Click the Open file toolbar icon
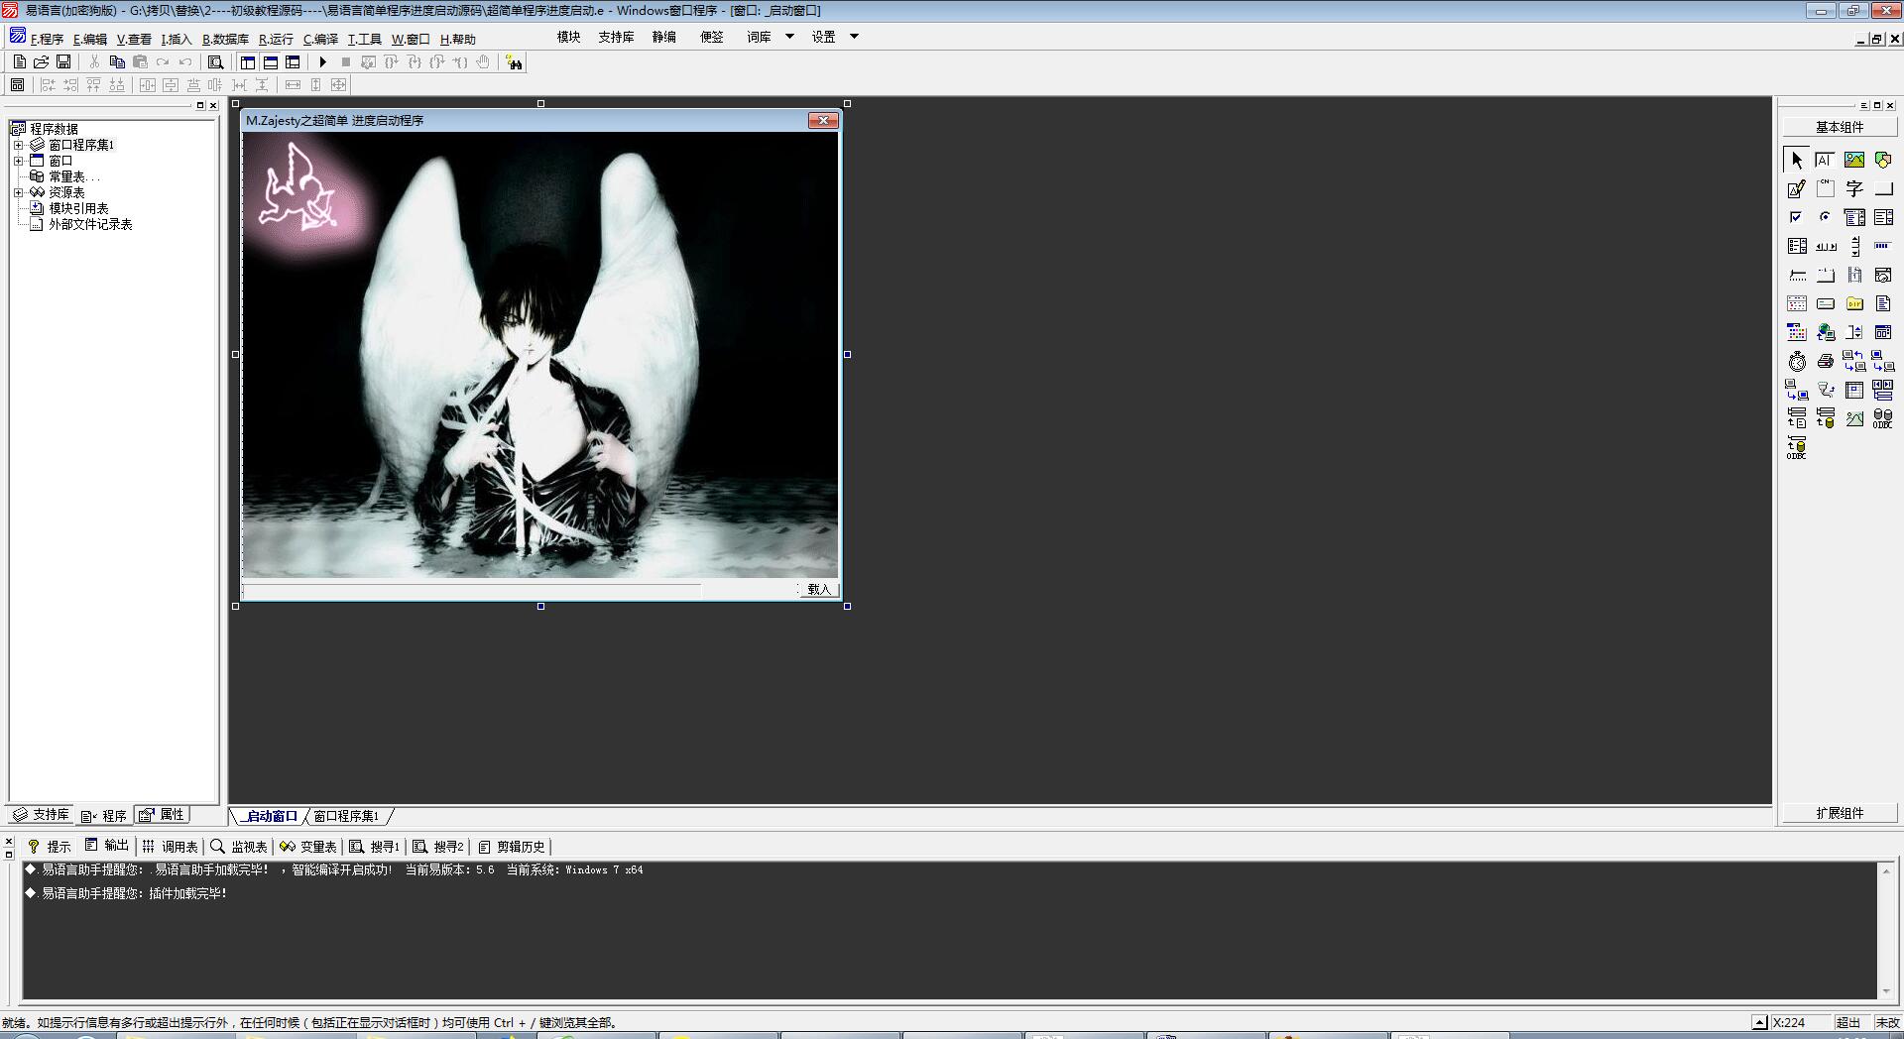 [x=42, y=62]
